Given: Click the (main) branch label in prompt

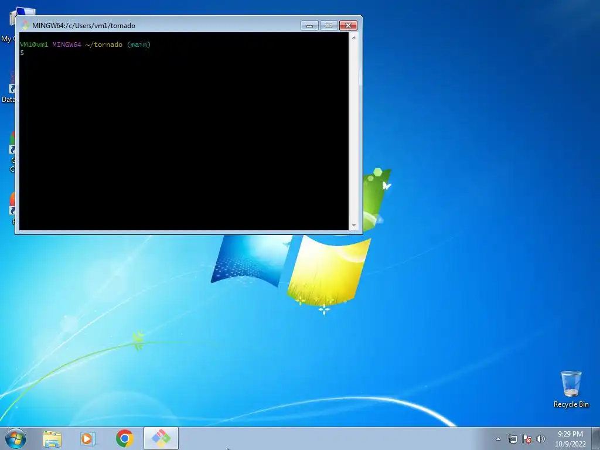Looking at the screenshot, I should pyautogui.click(x=139, y=45).
